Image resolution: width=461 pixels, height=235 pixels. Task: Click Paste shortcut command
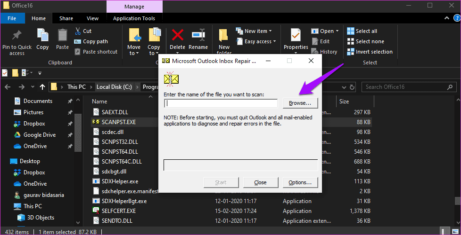[x=96, y=52]
